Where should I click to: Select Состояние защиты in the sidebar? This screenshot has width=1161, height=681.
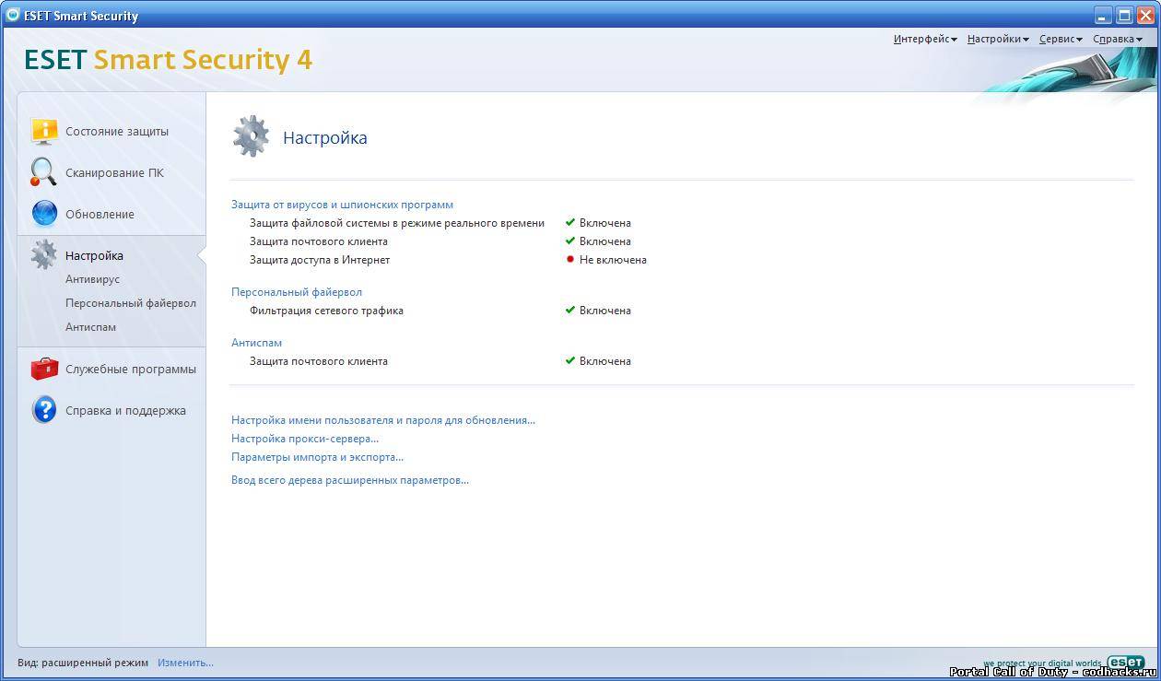[x=117, y=132]
